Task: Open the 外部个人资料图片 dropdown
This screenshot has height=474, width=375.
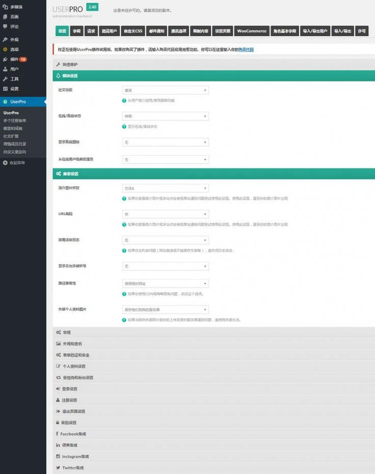Action: [166, 310]
